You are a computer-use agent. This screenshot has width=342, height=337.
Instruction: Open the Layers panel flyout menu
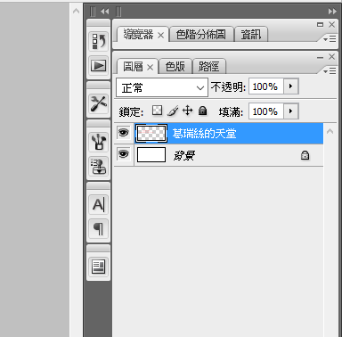tap(330, 71)
